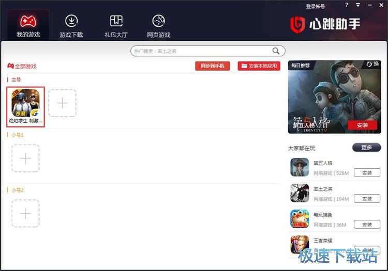Image resolution: width=388 pixels, height=271 pixels.
Task: Minimize the 心跳助手 window
Action: point(370,5)
